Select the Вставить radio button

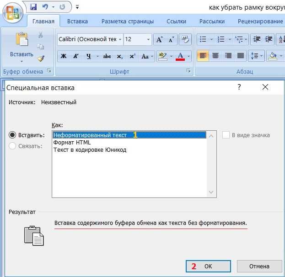12,135
